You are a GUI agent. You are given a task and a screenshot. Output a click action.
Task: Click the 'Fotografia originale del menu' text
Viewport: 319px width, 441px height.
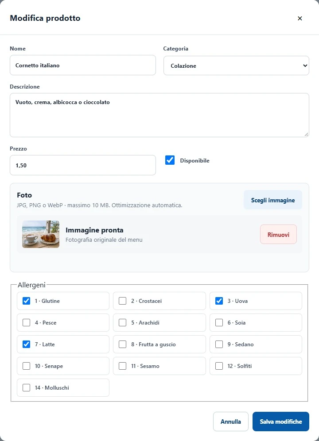(x=104, y=240)
